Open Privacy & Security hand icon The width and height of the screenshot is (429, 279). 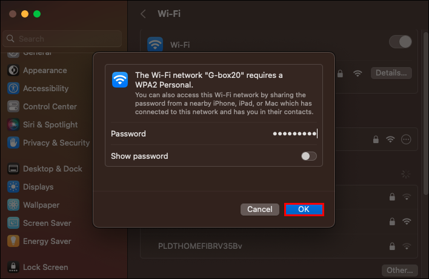tap(13, 143)
